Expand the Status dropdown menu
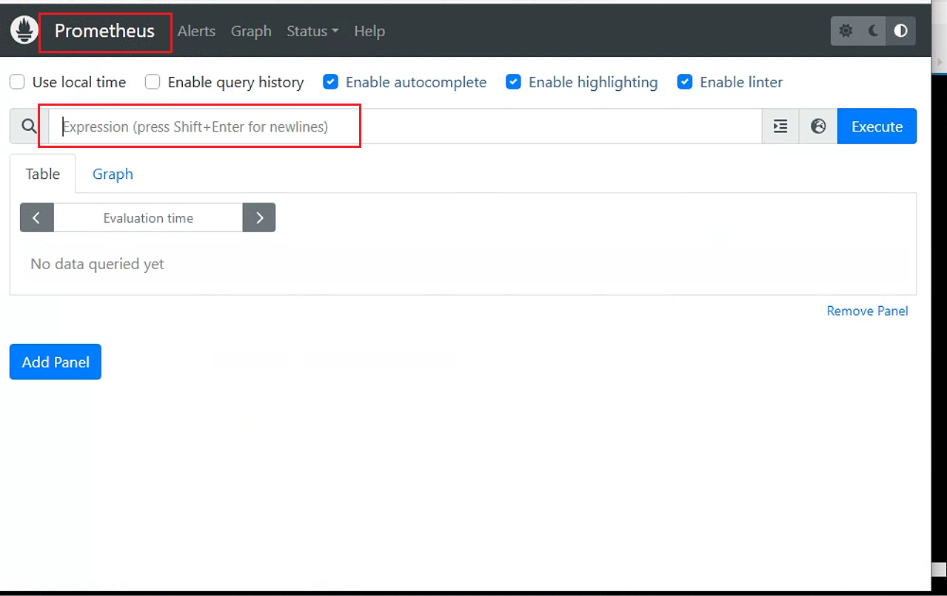The width and height of the screenshot is (947, 596). click(312, 31)
